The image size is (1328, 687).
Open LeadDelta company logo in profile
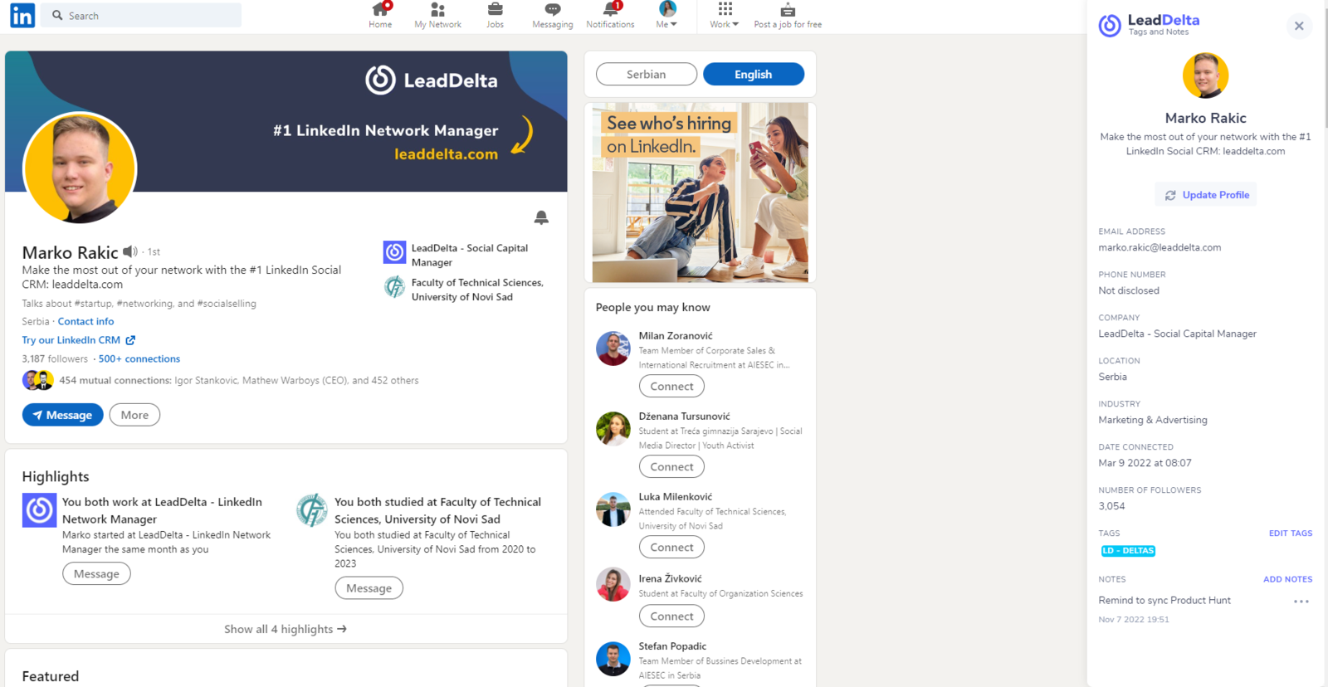tap(394, 251)
